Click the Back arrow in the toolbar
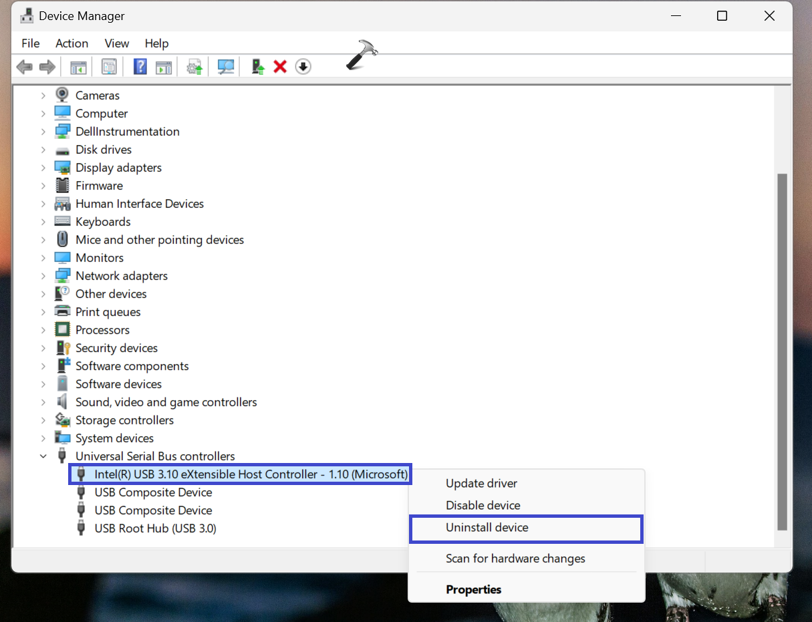Viewport: 812px width, 622px height. point(24,67)
